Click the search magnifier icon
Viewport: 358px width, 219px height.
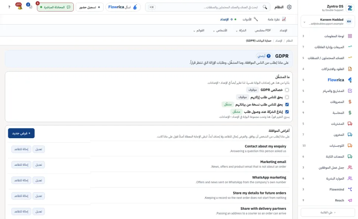265,7
